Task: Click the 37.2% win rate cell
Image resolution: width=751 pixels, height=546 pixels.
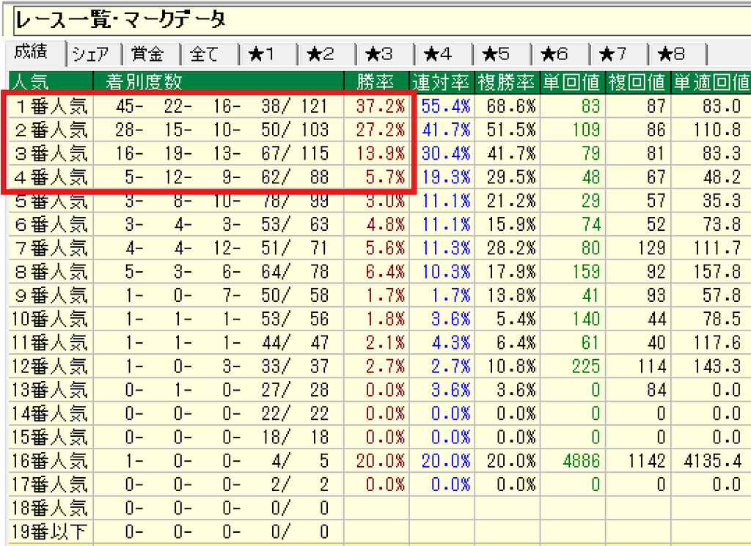Action: pos(376,106)
